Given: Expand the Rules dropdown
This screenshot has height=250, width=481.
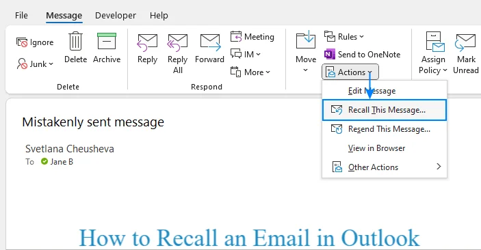Looking at the screenshot, I should (344, 37).
